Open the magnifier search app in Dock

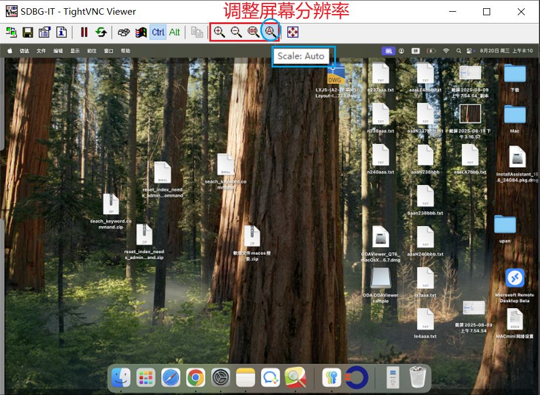click(296, 377)
